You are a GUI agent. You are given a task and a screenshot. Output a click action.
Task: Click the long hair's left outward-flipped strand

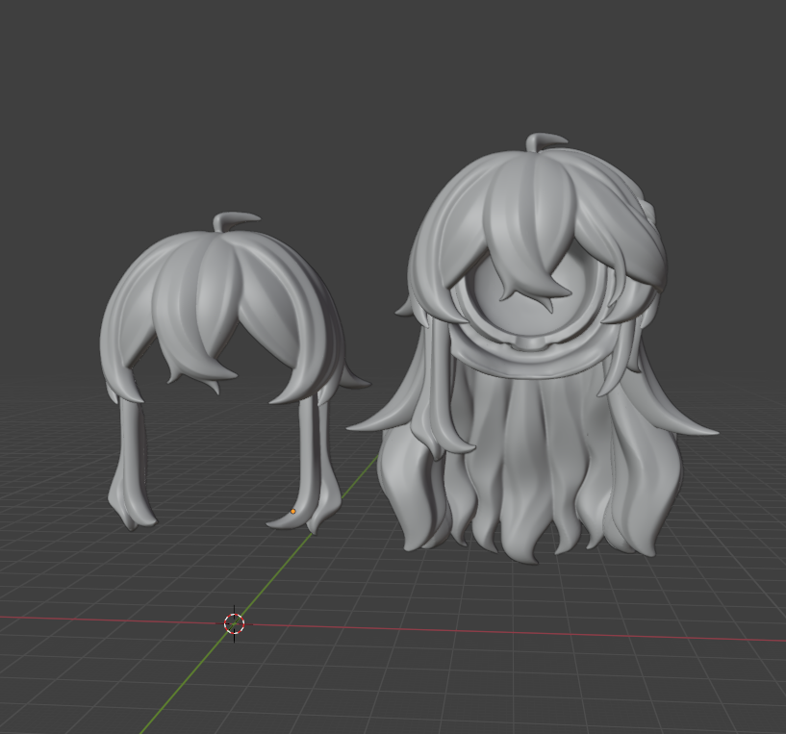(x=385, y=418)
